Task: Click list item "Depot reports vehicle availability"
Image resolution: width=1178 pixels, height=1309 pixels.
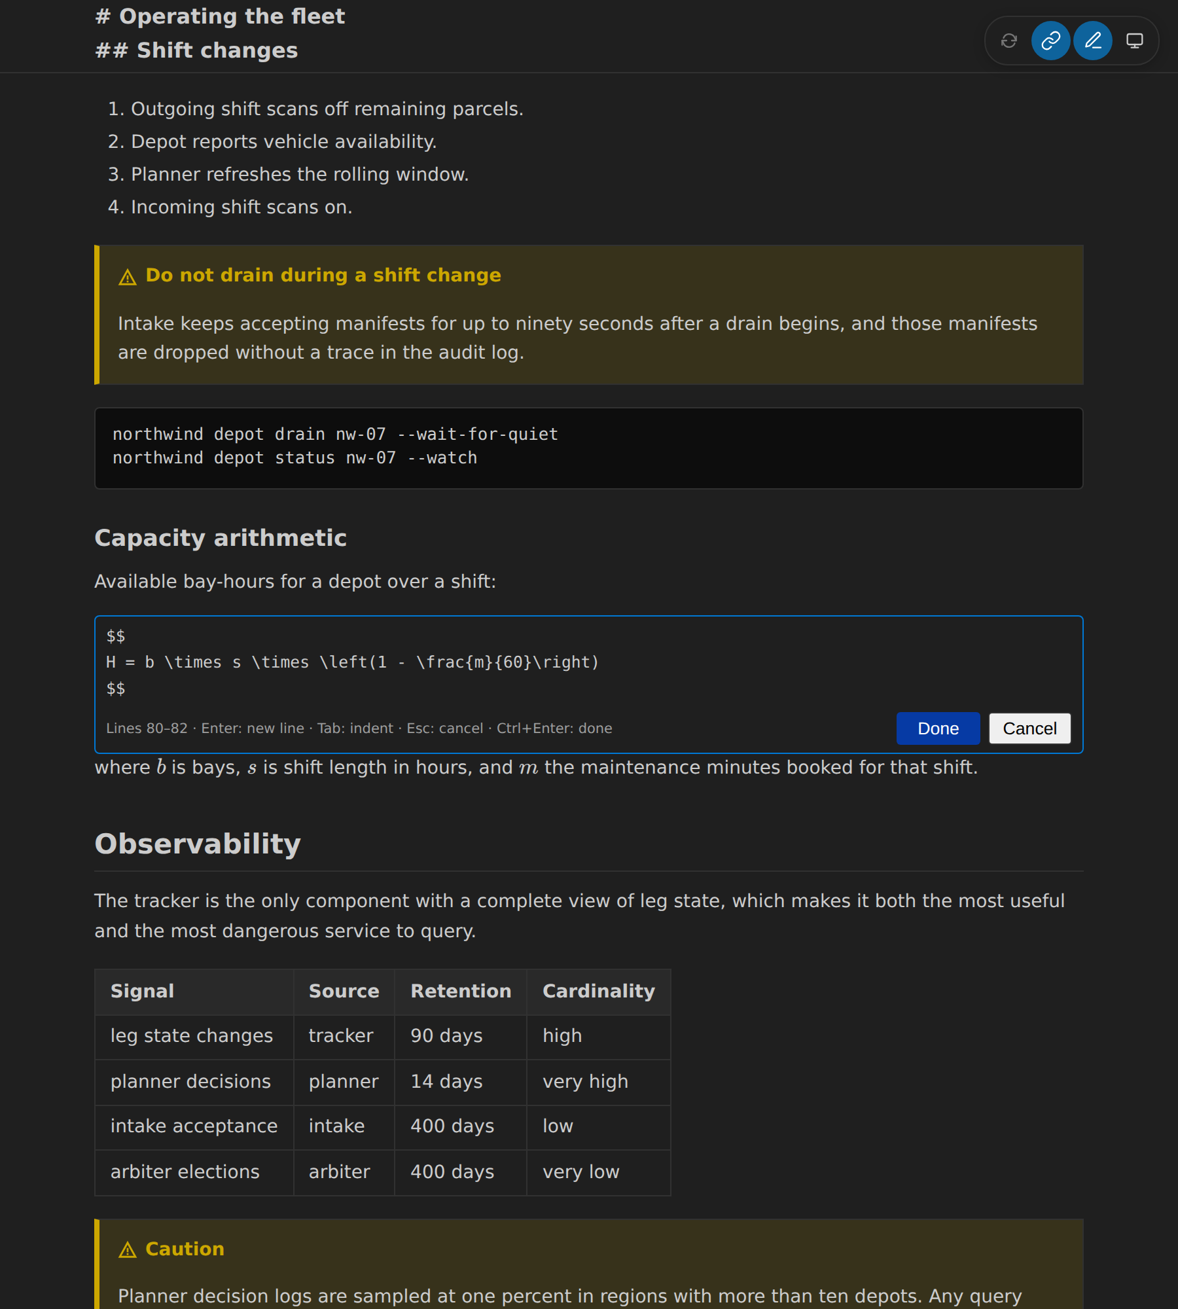Action: click(x=283, y=141)
